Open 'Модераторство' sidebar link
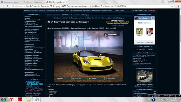This screenshot has width=181, height=102. 31,31
